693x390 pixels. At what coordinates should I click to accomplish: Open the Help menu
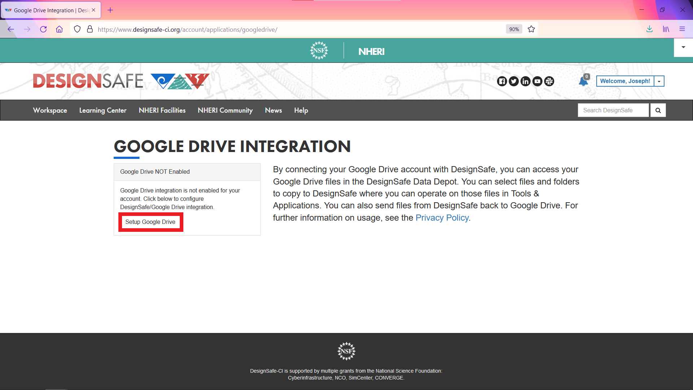pyautogui.click(x=301, y=110)
